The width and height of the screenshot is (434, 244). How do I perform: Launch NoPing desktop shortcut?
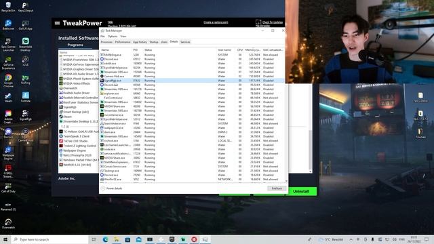[x=26, y=80]
